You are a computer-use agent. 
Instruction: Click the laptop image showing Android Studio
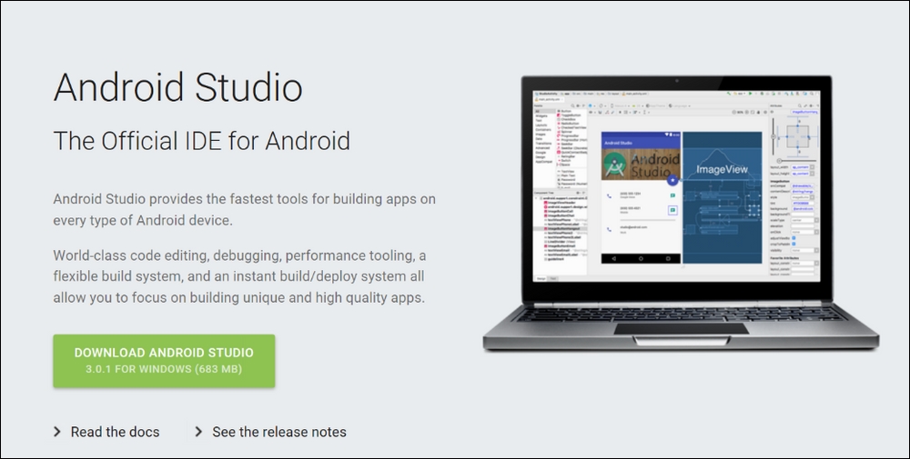[x=681, y=213]
